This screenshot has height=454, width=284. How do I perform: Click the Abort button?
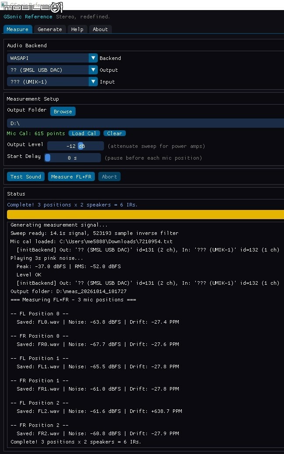(109, 177)
